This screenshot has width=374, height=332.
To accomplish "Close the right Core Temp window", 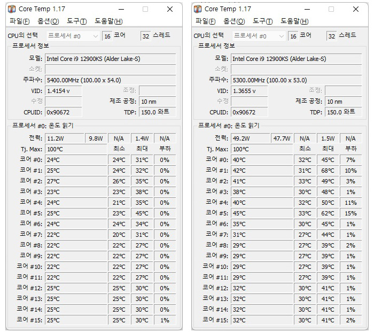I will coord(356,9).
